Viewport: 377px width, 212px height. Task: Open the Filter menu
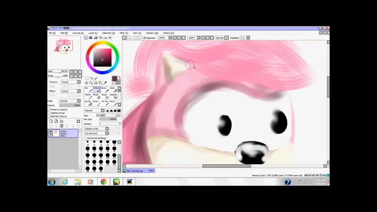pyautogui.click(x=123, y=33)
